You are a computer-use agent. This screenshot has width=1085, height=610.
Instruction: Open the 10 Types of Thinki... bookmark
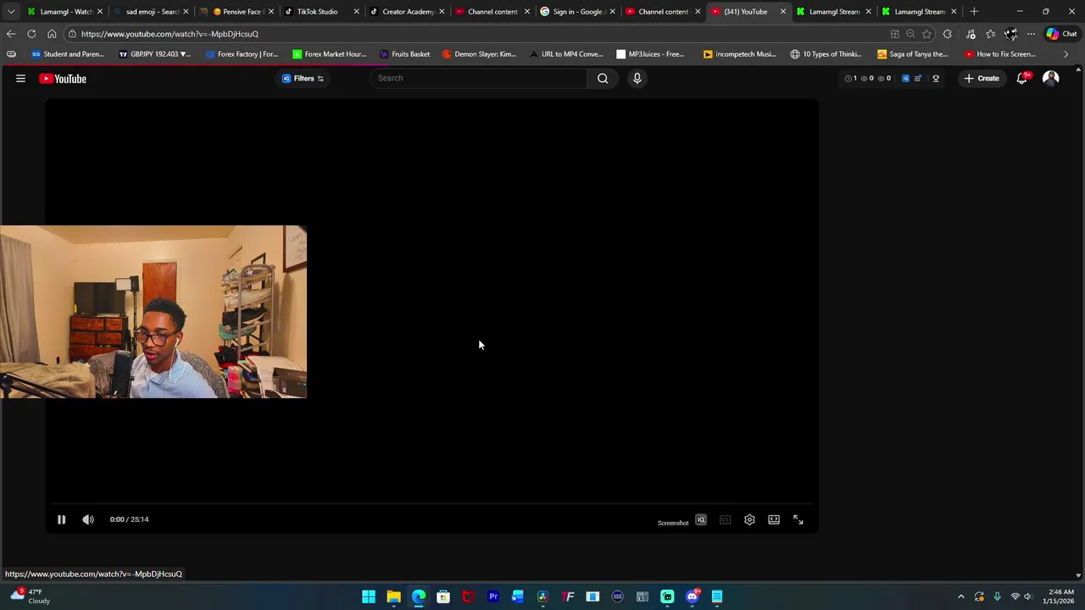tap(826, 54)
